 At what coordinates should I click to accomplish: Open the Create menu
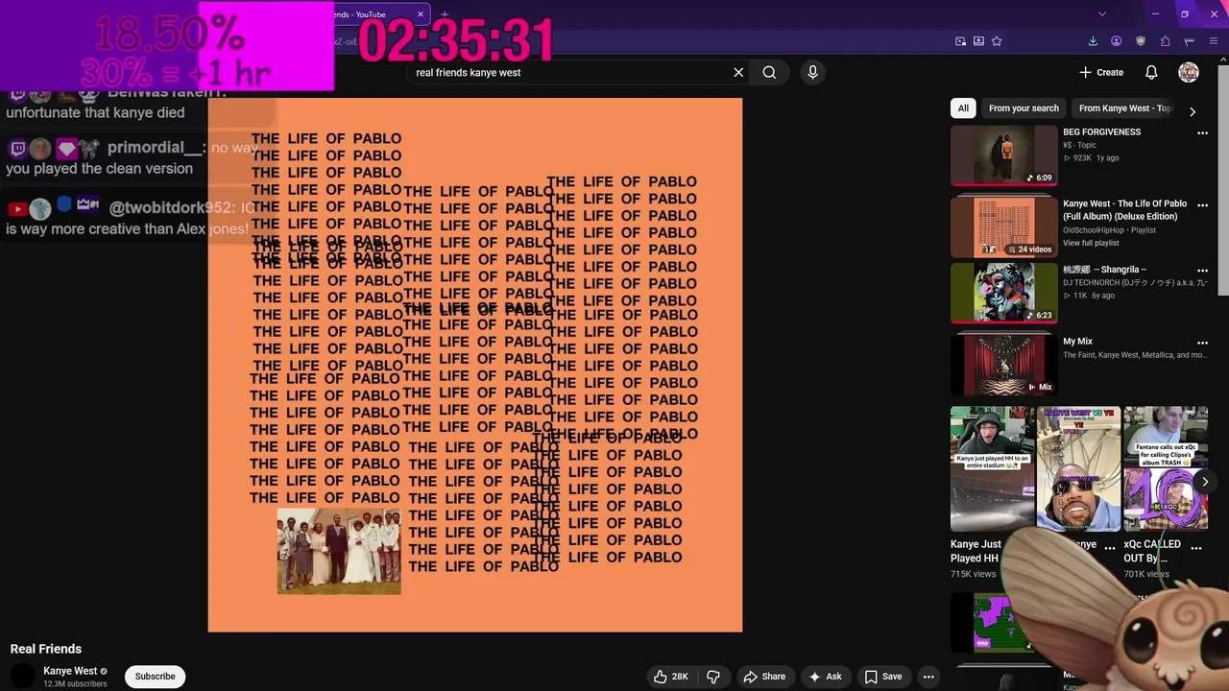point(1101,72)
